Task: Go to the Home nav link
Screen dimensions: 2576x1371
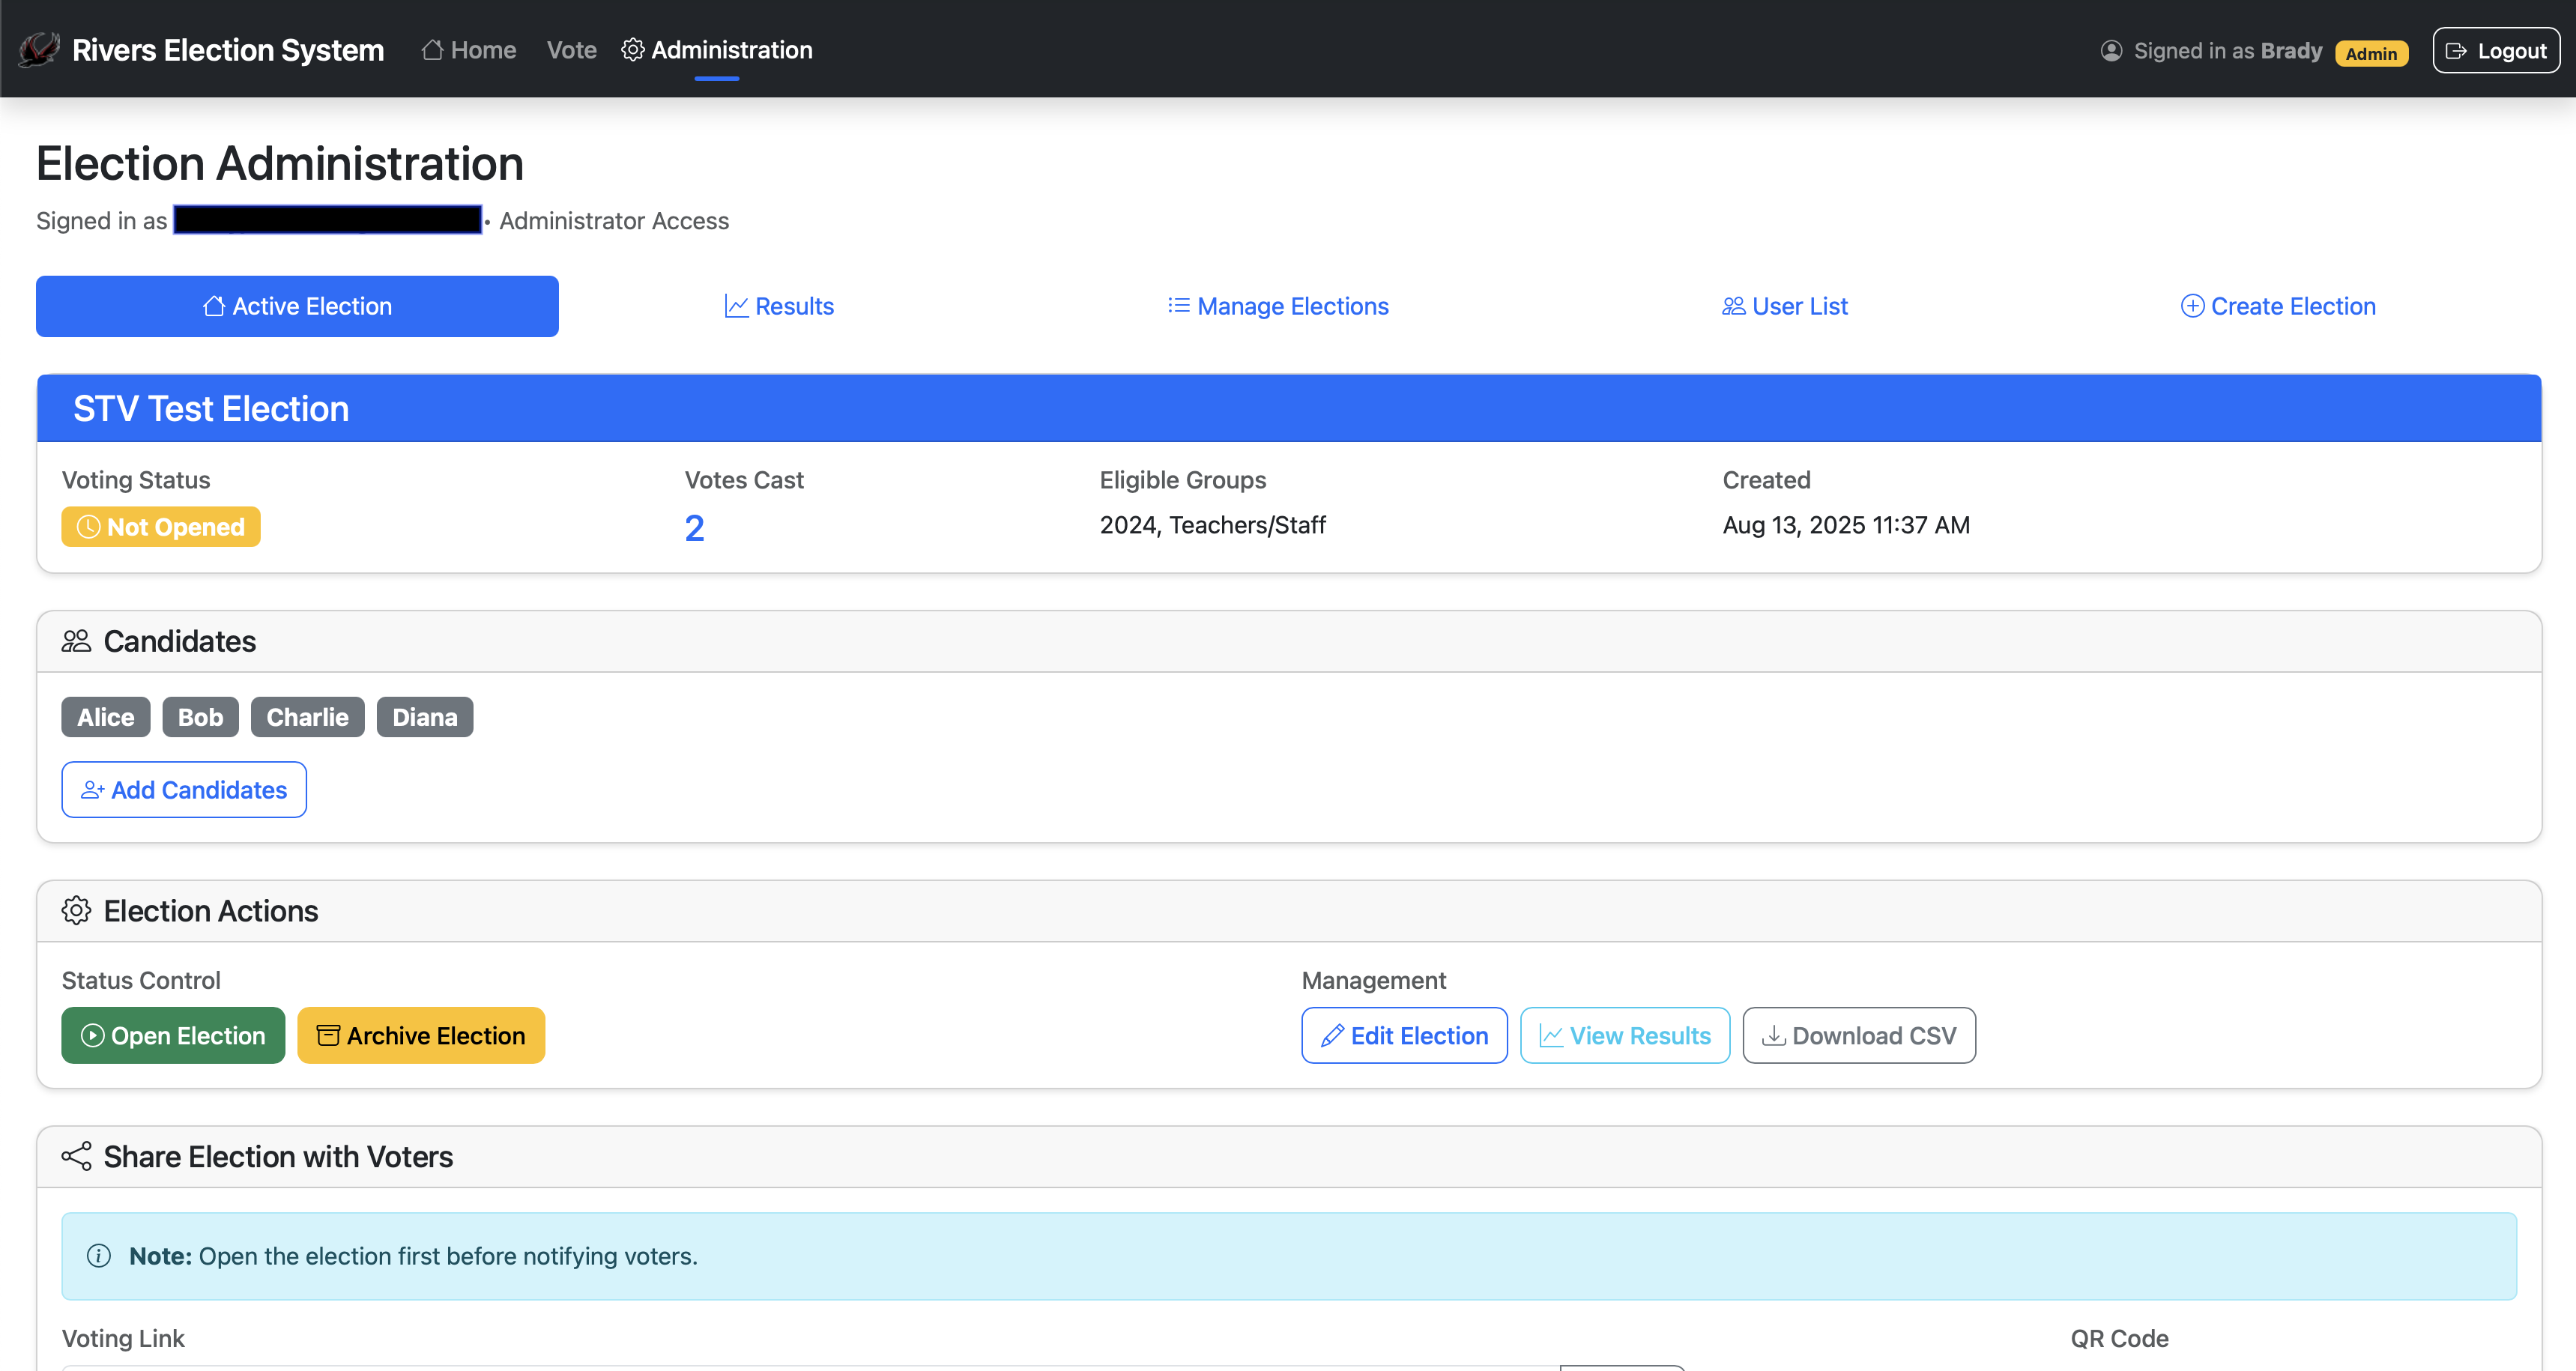Action: (x=469, y=50)
